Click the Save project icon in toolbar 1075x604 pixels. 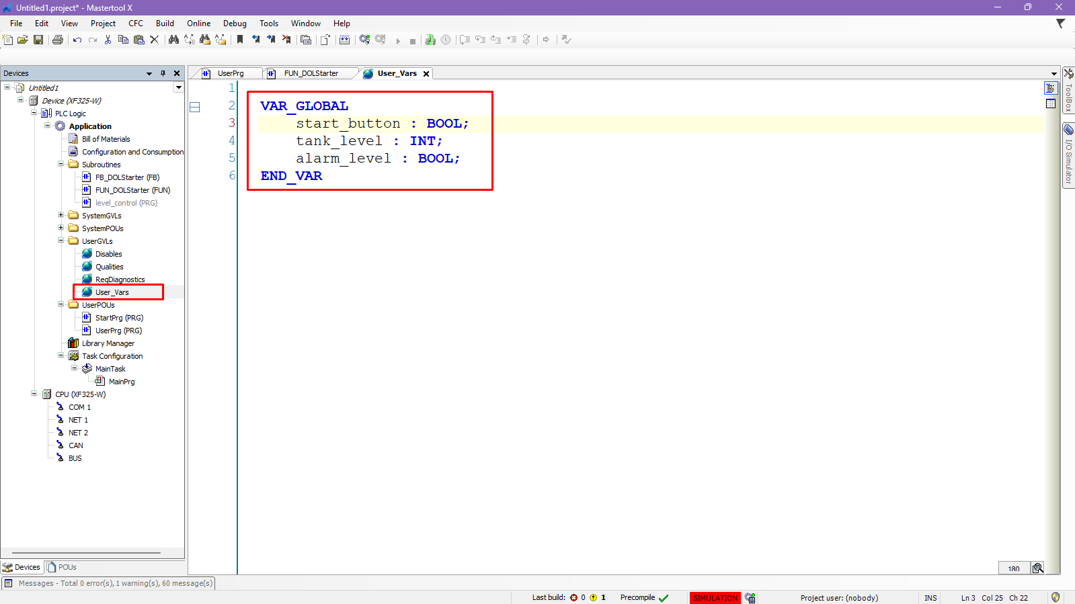click(38, 40)
